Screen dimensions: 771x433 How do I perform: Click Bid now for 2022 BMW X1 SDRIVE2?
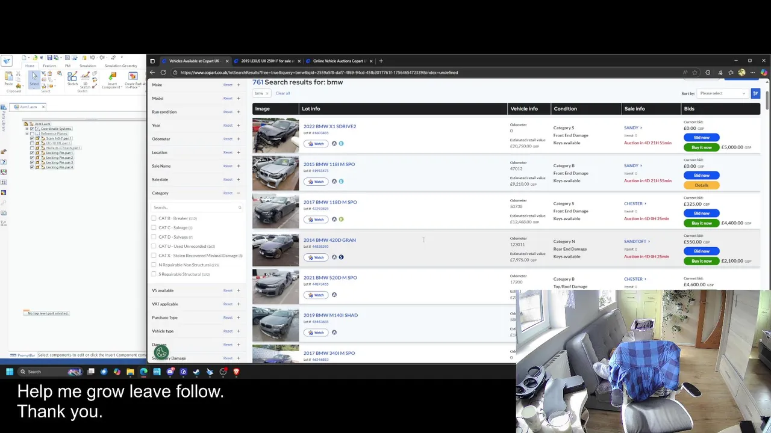point(702,137)
